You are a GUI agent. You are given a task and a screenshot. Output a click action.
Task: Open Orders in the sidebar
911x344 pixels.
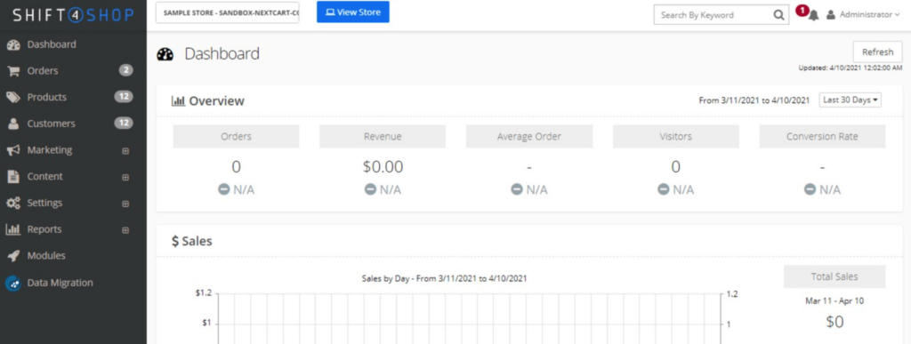[x=73, y=71]
